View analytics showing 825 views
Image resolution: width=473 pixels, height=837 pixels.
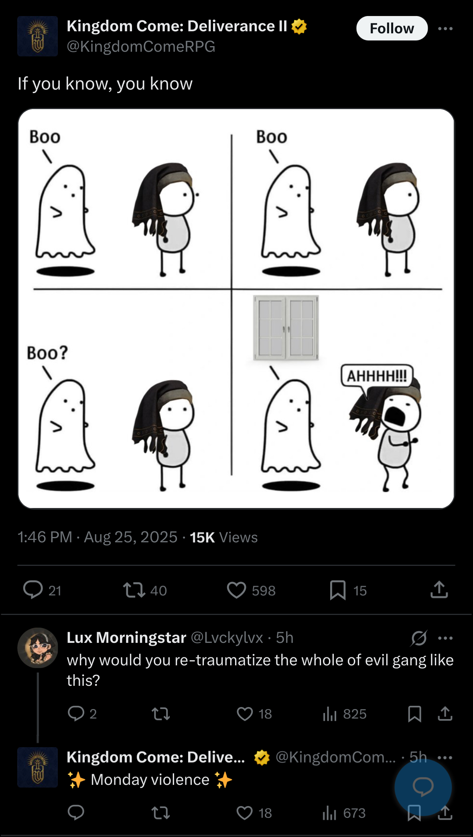tap(345, 714)
